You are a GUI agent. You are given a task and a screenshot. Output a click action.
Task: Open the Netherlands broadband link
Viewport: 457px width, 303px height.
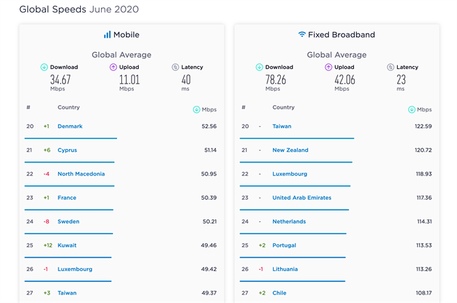[x=289, y=222]
